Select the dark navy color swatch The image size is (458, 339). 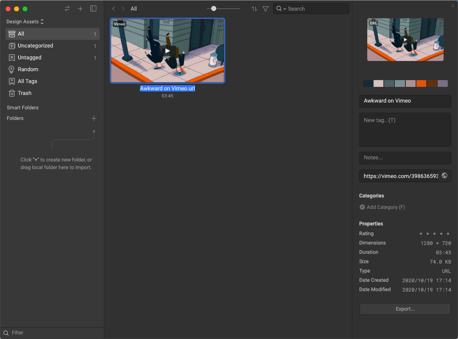tap(368, 83)
